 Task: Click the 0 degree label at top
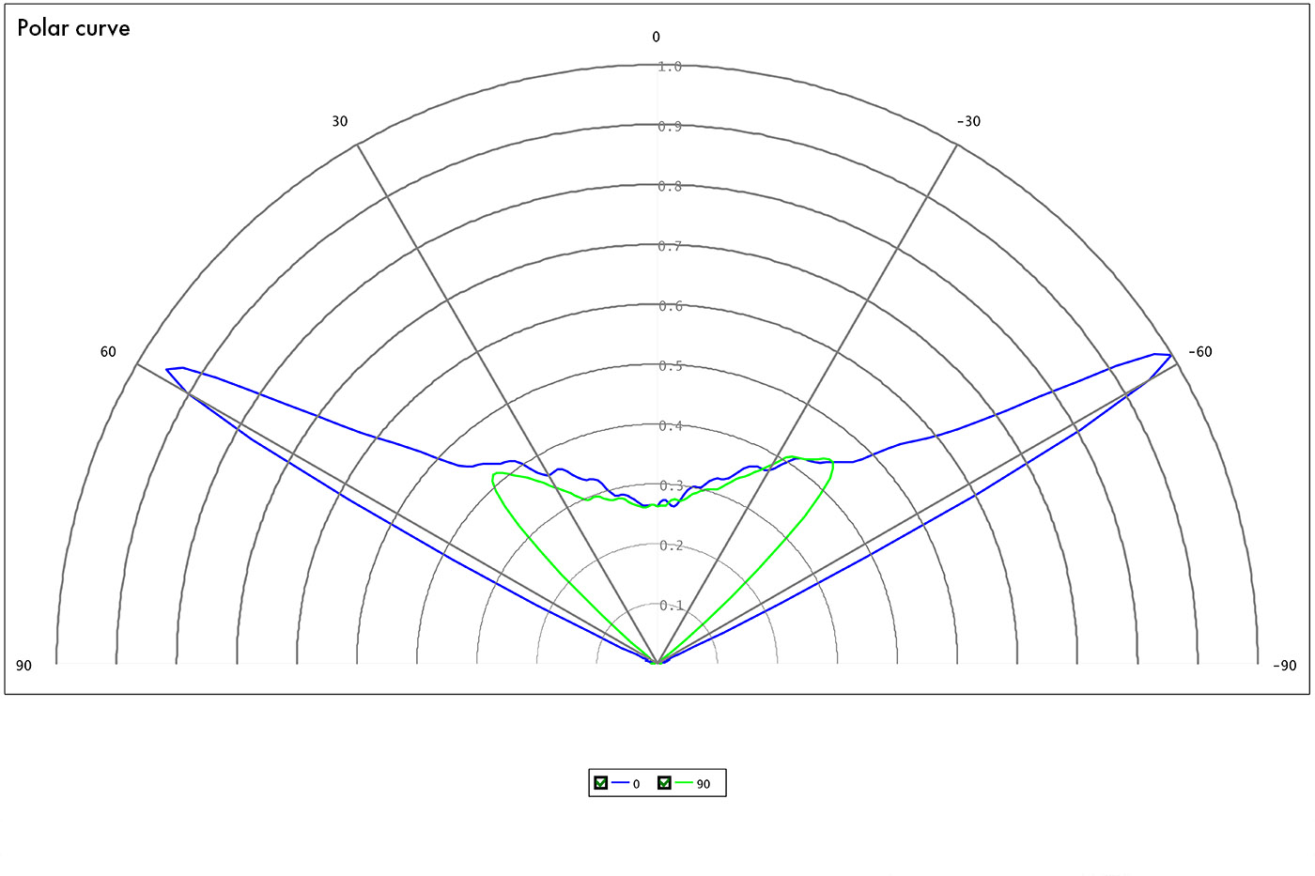[x=656, y=38]
